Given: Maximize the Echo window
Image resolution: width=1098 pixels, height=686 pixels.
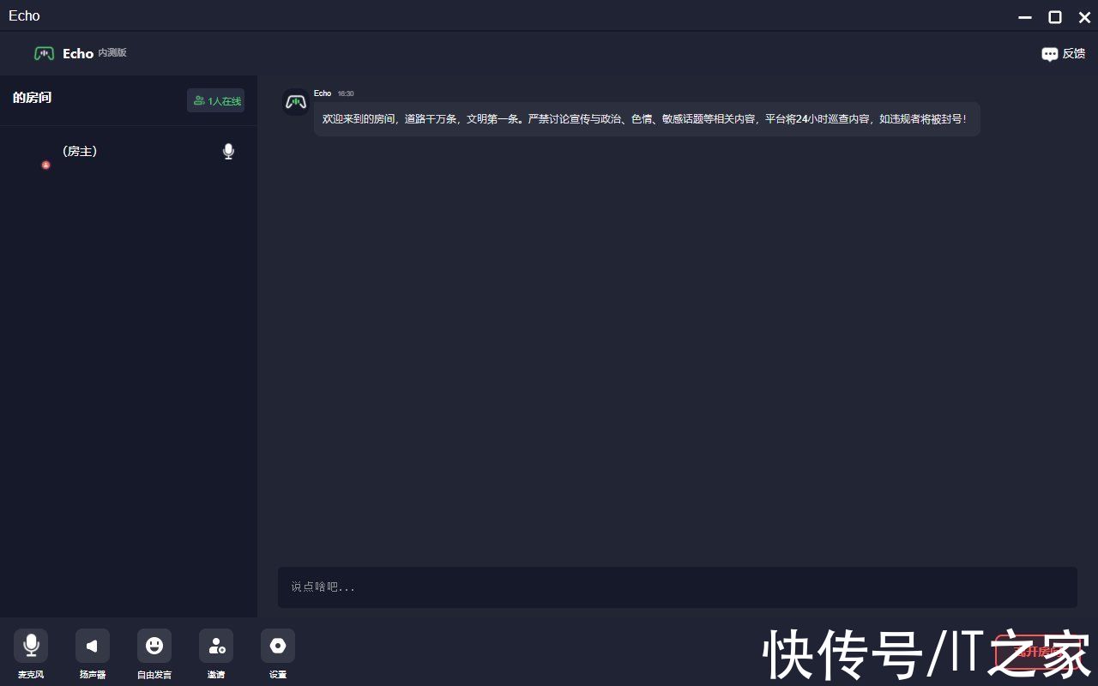Looking at the screenshot, I should [1055, 17].
